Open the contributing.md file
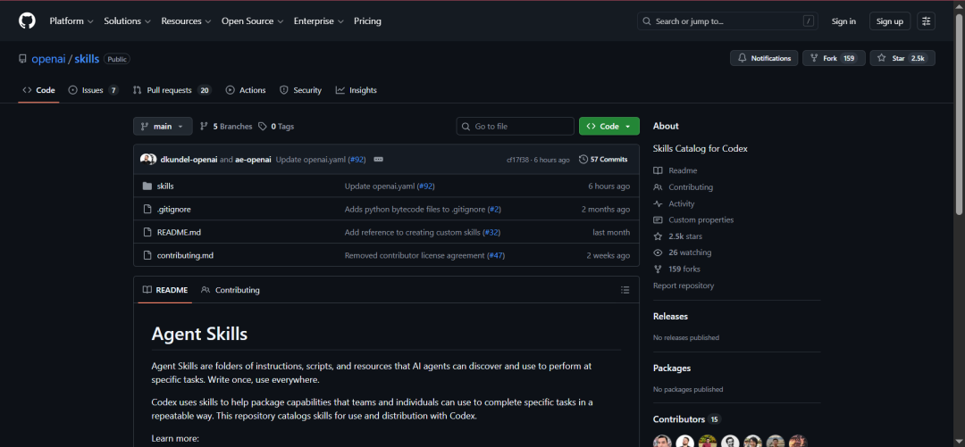965x447 pixels. [185, 255]
